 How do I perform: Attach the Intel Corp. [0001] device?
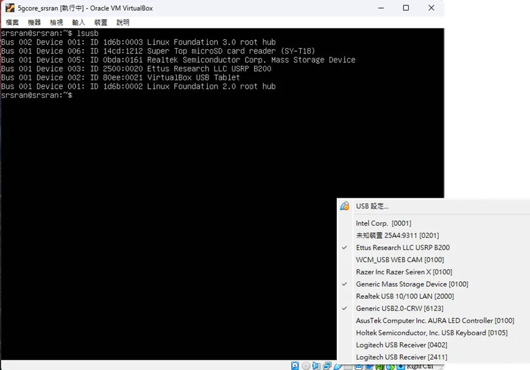coord(434,223)
